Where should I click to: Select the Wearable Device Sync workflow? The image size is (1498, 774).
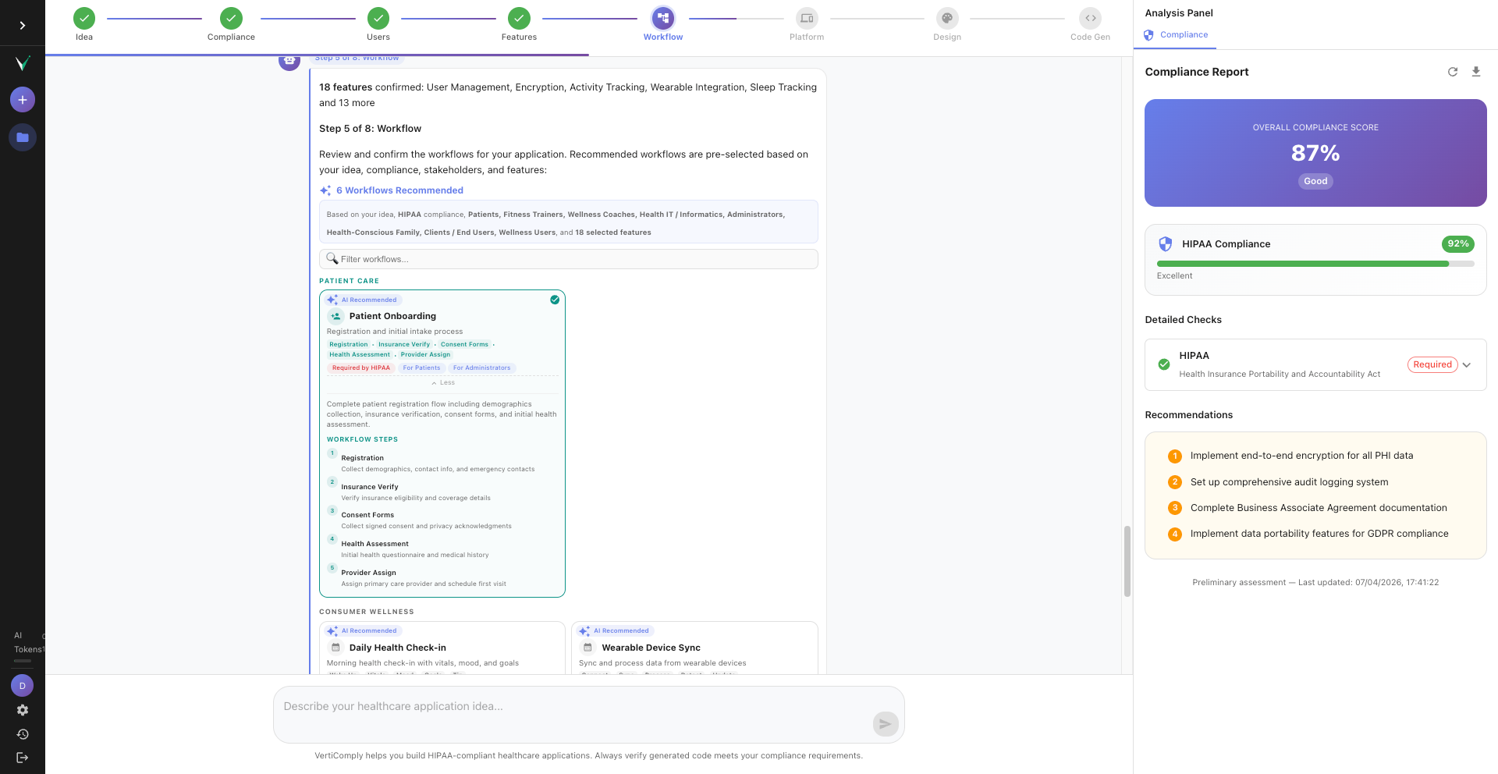coord(694,648)
